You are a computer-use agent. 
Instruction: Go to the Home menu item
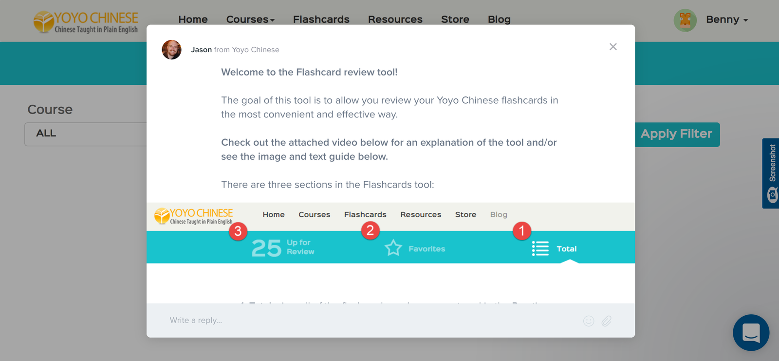pos(193,19)
